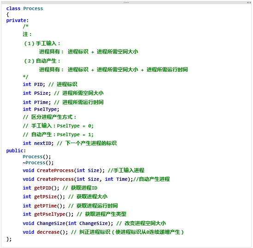Click the 'Time' parameter in CreateProcess
Screen dimensions: 253x248
[x=122, y=179]
